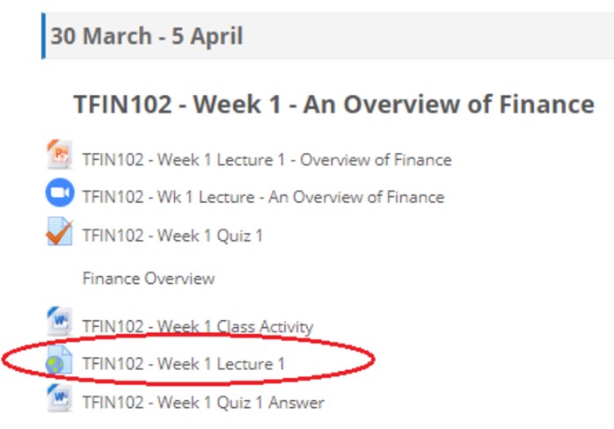Click the Word icon beside Quiz 1 Answer
This screenshot has height=429, width=614.
click(x=59, y=399)
